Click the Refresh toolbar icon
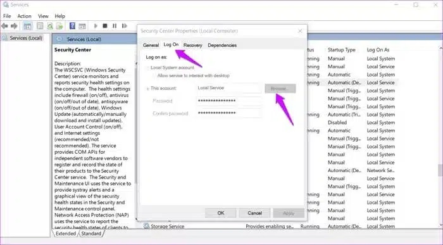Viewport: 443px width, 245px height. 50,27
